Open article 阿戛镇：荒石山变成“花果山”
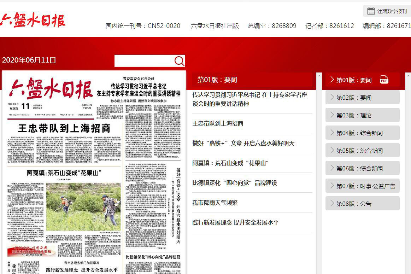 tap(230, 163)
